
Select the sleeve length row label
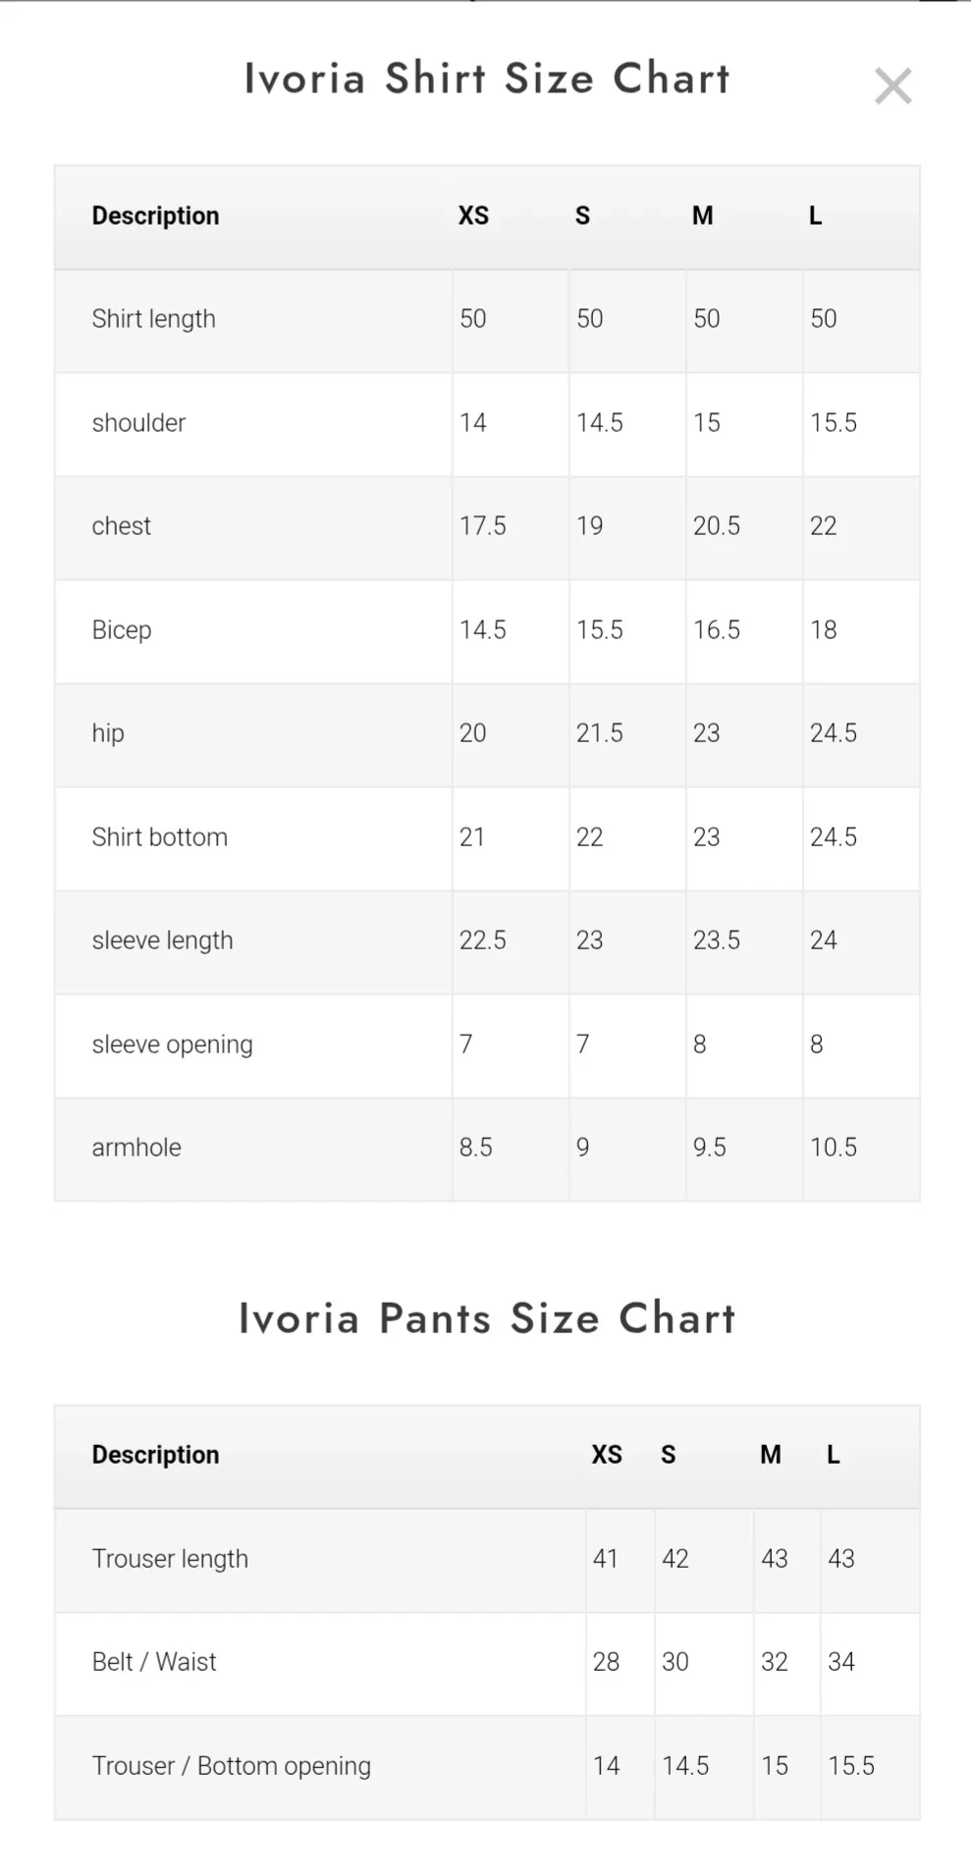pyautogui.click(x=162, y=940)
